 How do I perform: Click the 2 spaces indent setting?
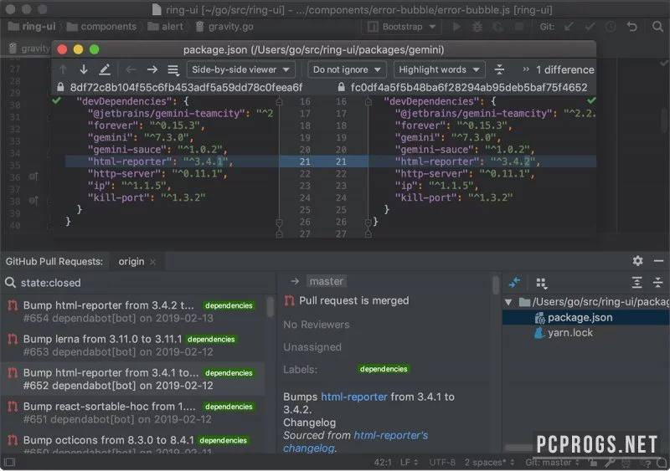coord(489,463)
